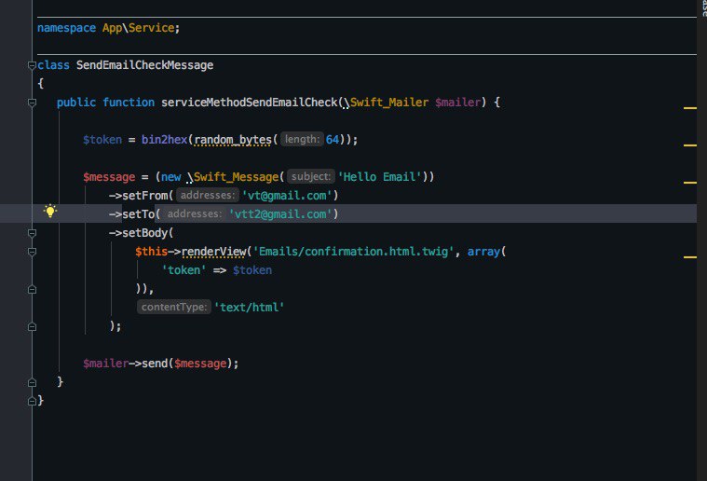
Task: Click the $mailer->send call
Action: pos(160,364)
